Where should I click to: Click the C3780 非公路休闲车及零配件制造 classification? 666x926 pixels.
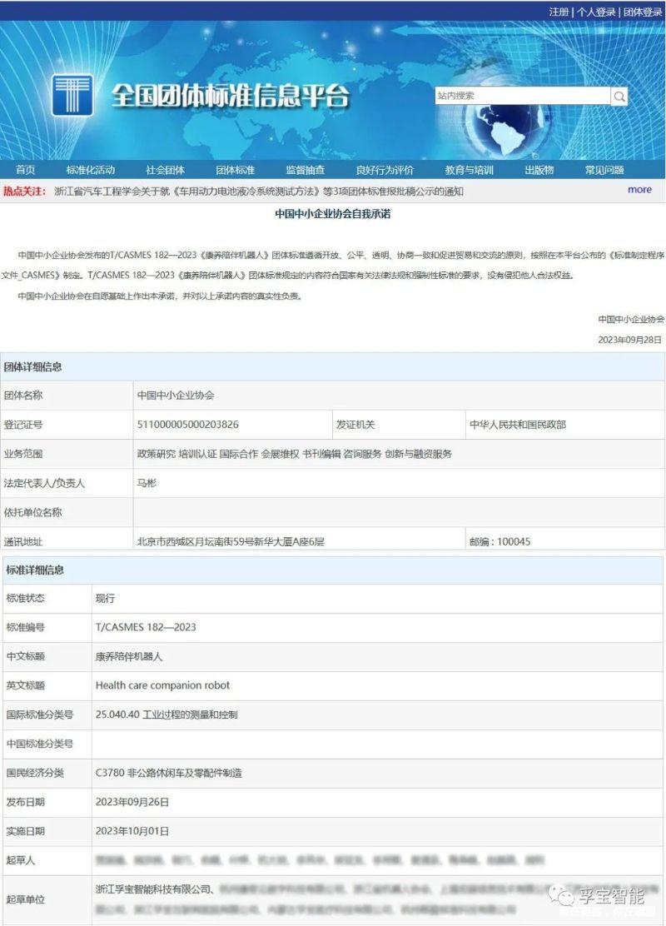click(x=169, y=773)
